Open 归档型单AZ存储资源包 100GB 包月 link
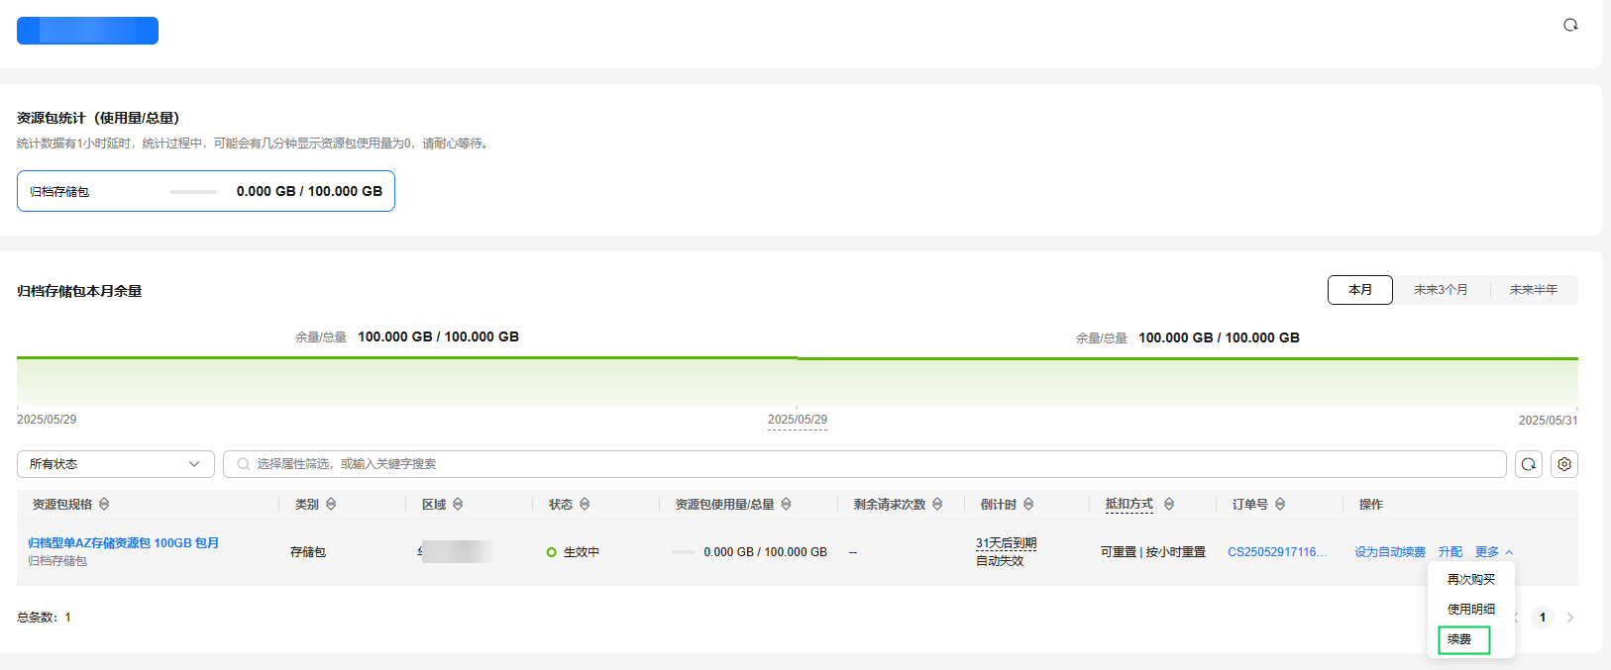 124,543
